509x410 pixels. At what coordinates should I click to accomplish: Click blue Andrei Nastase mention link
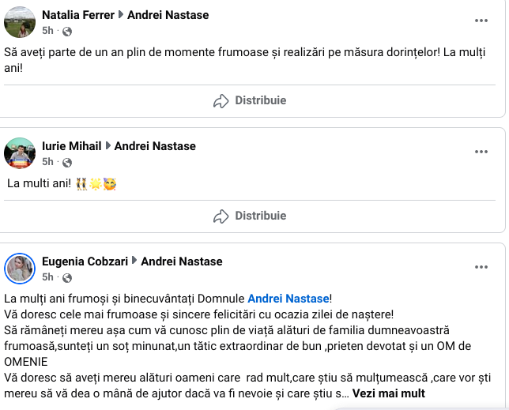288,299
